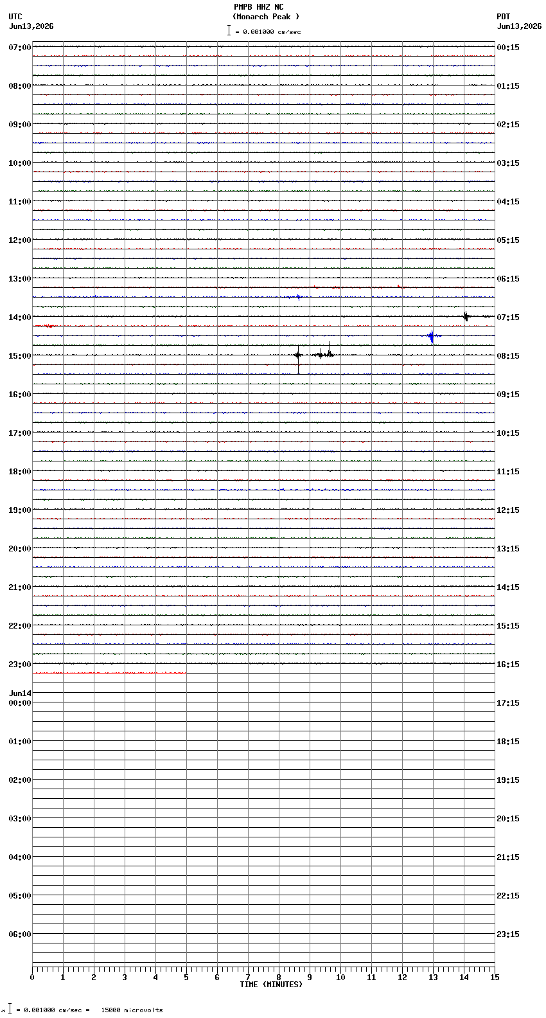This screenshot has height=1018, width=546.
Task: Click the 15:00 UTC row label
Action: point(20,356)
